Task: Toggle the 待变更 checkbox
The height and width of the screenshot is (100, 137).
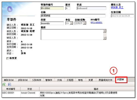Action: (x=8, y=58)
